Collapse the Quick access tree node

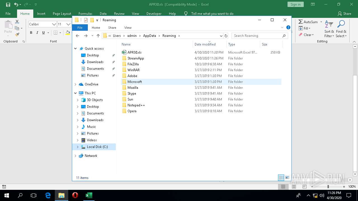[x=76, y=49]
